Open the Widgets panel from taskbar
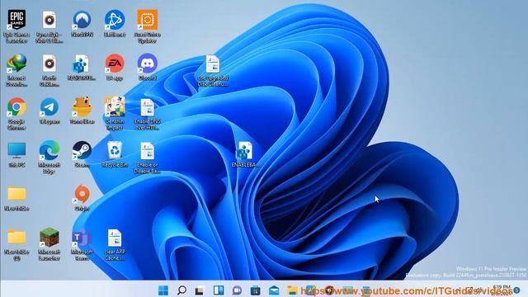This screenshot has height=297, width=528. [219, 290]
